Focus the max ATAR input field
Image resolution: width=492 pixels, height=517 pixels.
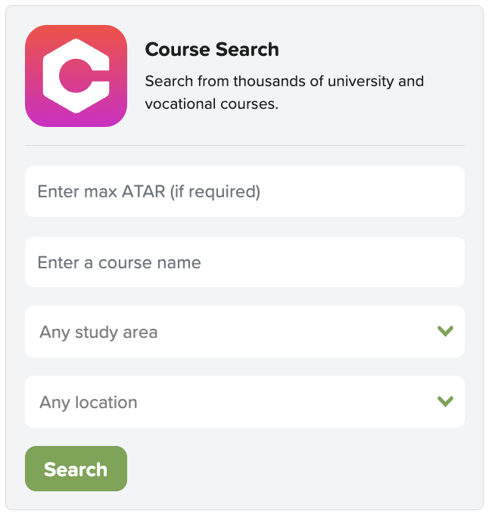[x=244, y=191]
